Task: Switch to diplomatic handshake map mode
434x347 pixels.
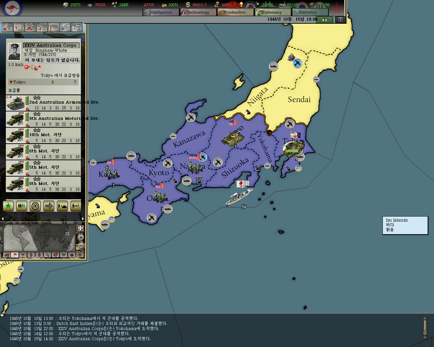Action: (x=64, y=255)
